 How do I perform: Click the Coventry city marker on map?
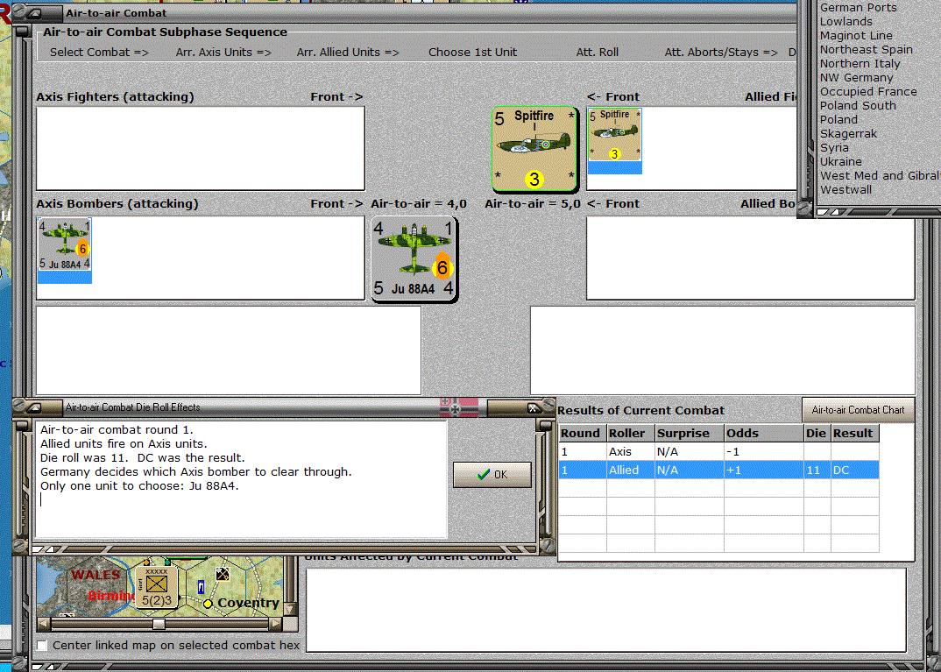(x=208, y=604)
